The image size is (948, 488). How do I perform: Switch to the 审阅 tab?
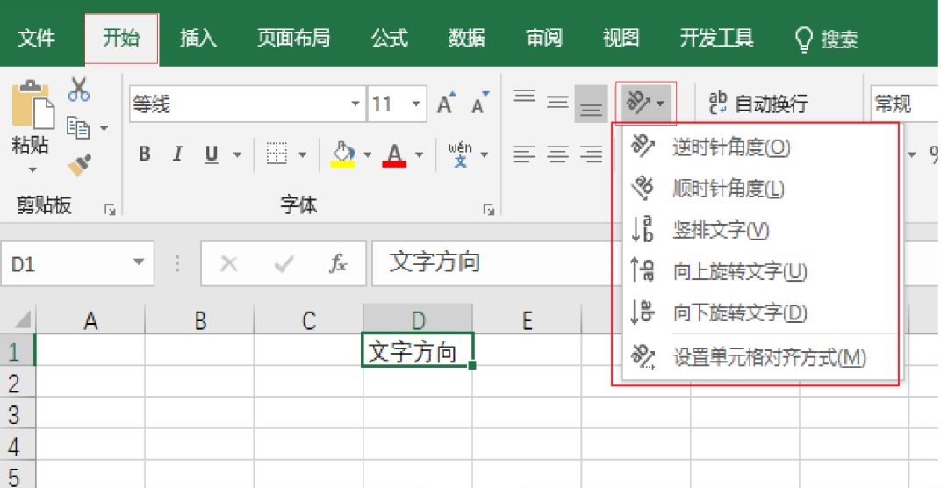pos(544,38)
